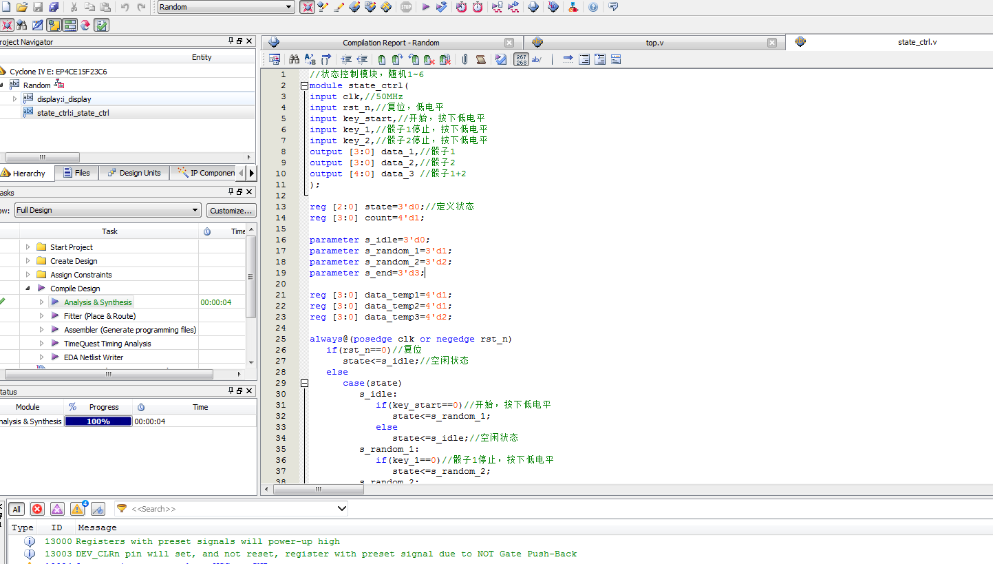993x564 pixels.
Task: Open the Random project revision dropdown
Action: coord(226,7)
